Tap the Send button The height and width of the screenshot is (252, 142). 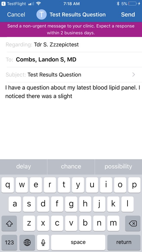point(128,14)
